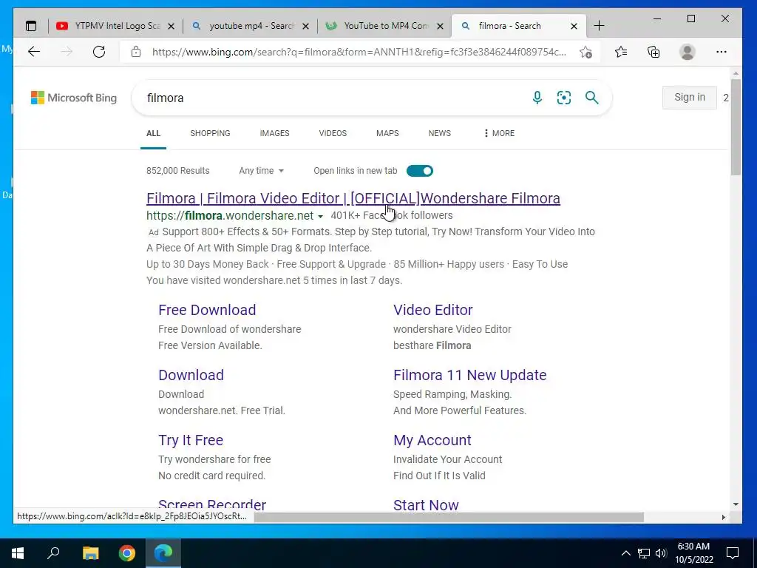Image resolution: width=757 pixels, height=568 pixels.
Task: Open Windows taskbar search
Action: point(53,553)
